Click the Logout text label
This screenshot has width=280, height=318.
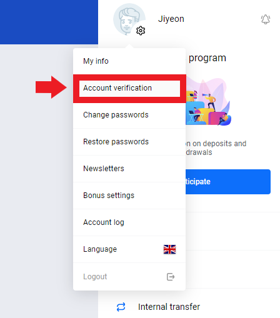[x=95, y=277]
